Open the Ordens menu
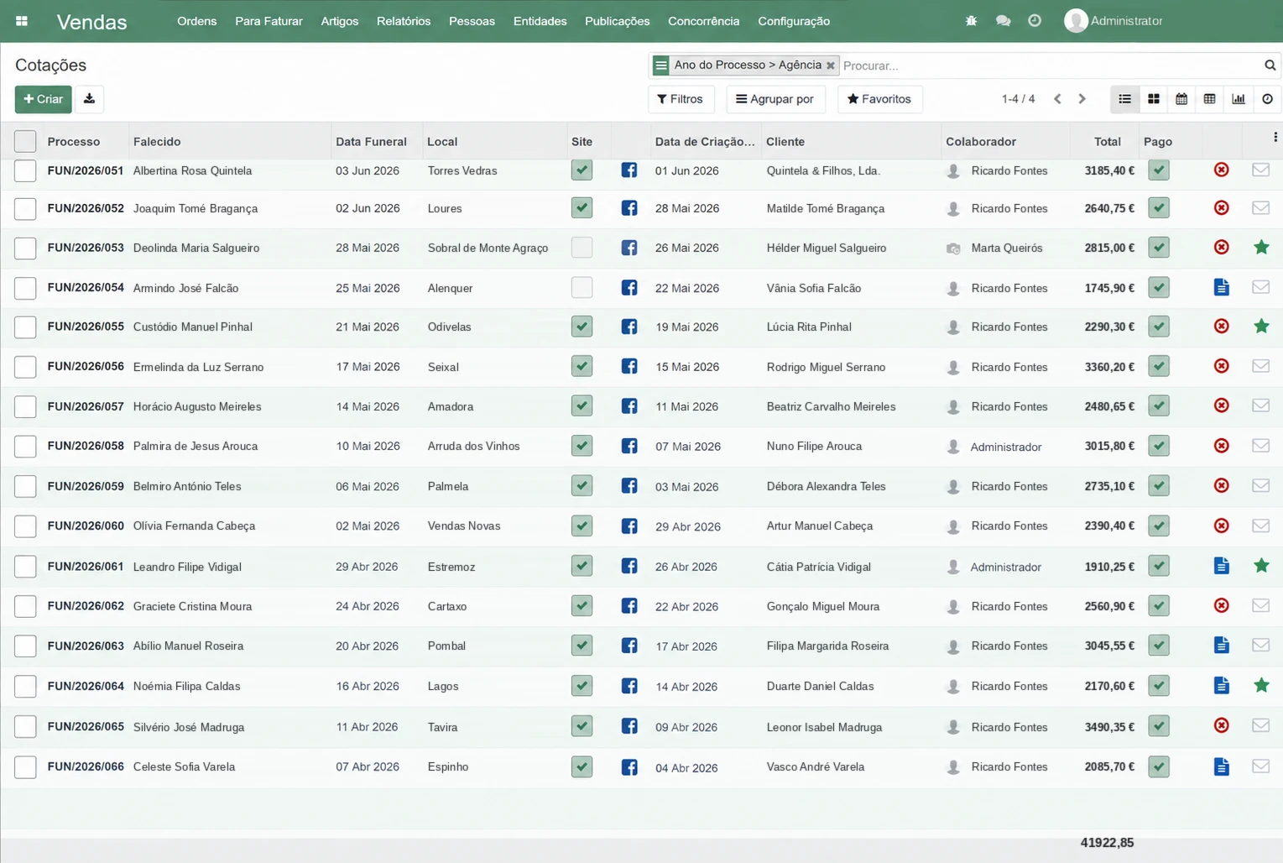 [197, 21]
